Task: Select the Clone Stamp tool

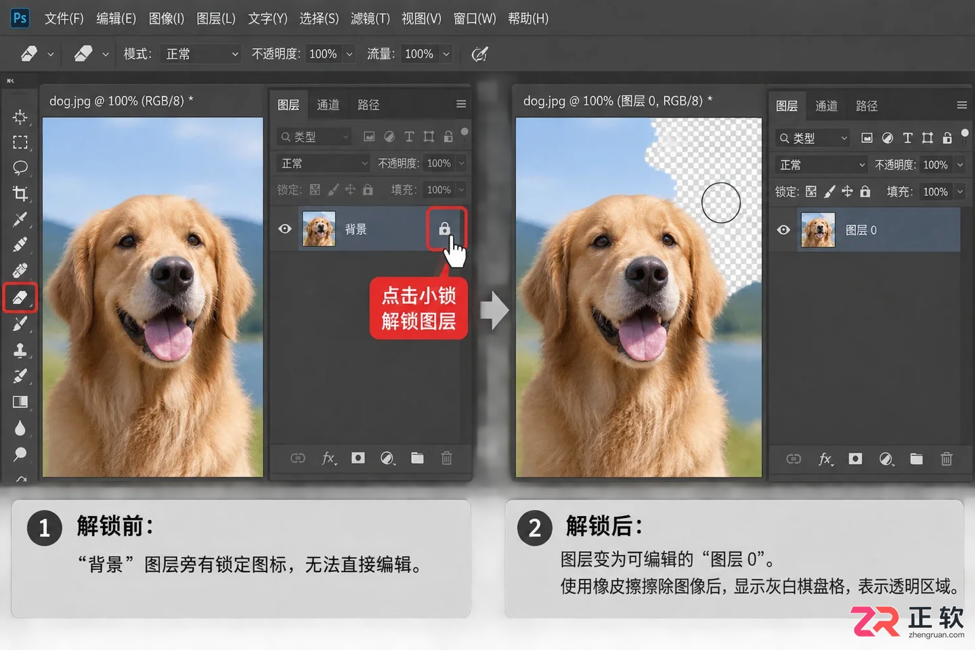Action: point(20,350)
